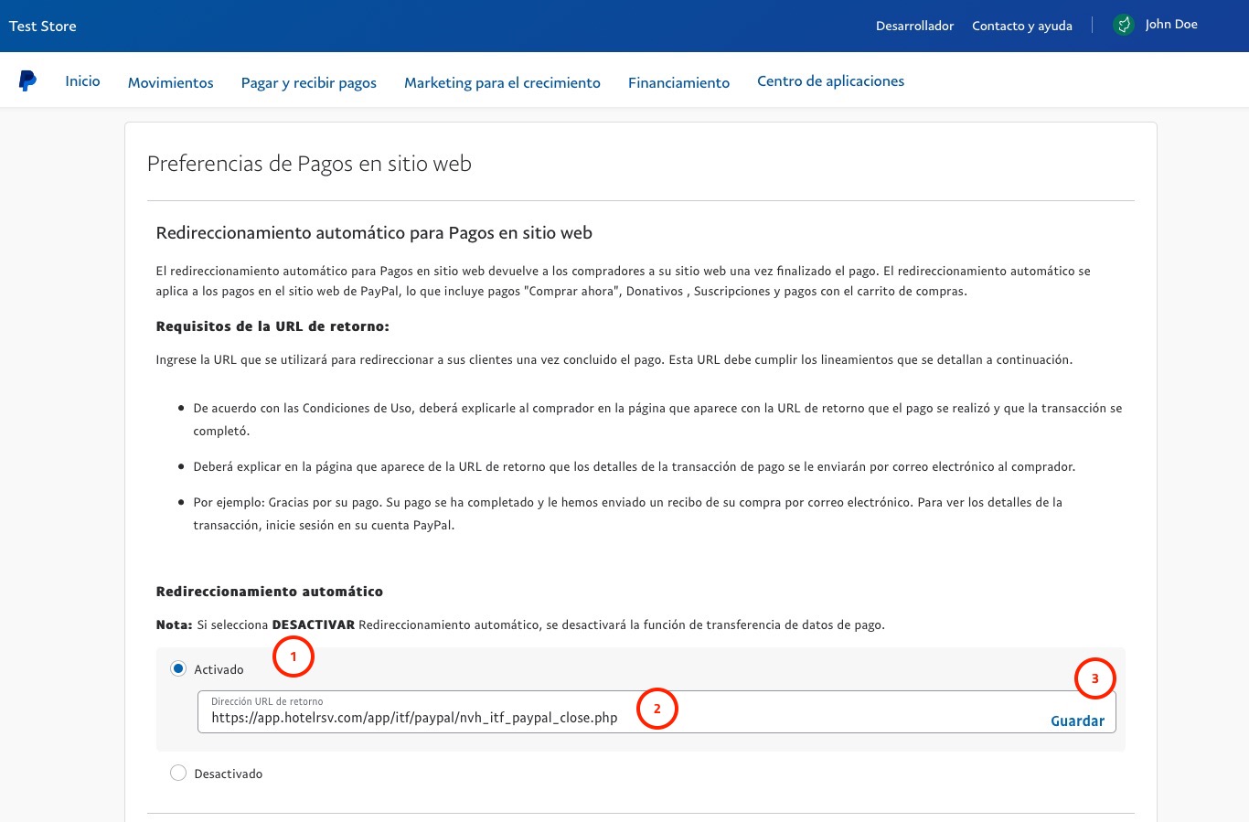Open Contacto y ayuda link
The image size is (1249, 822).
pos(1022,26)
